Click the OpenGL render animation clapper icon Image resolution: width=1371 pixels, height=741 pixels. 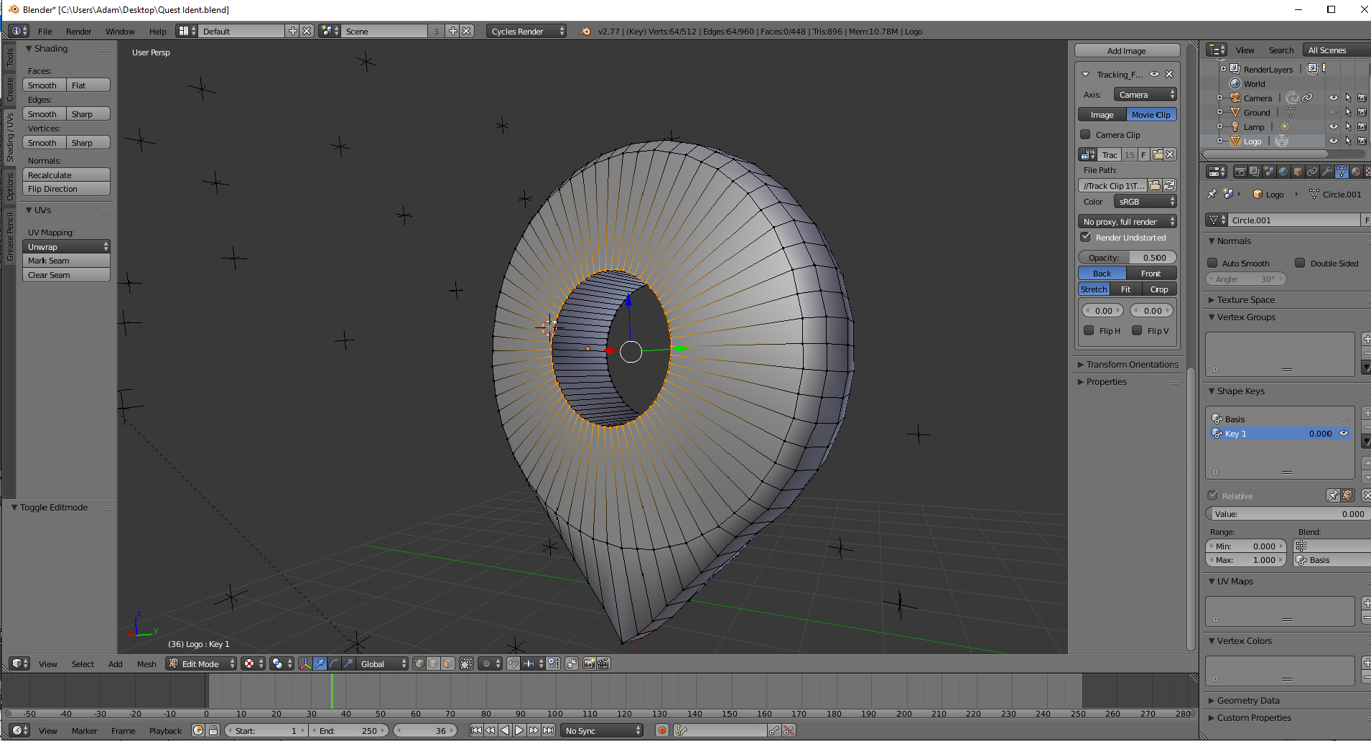[x=603, y=663]
